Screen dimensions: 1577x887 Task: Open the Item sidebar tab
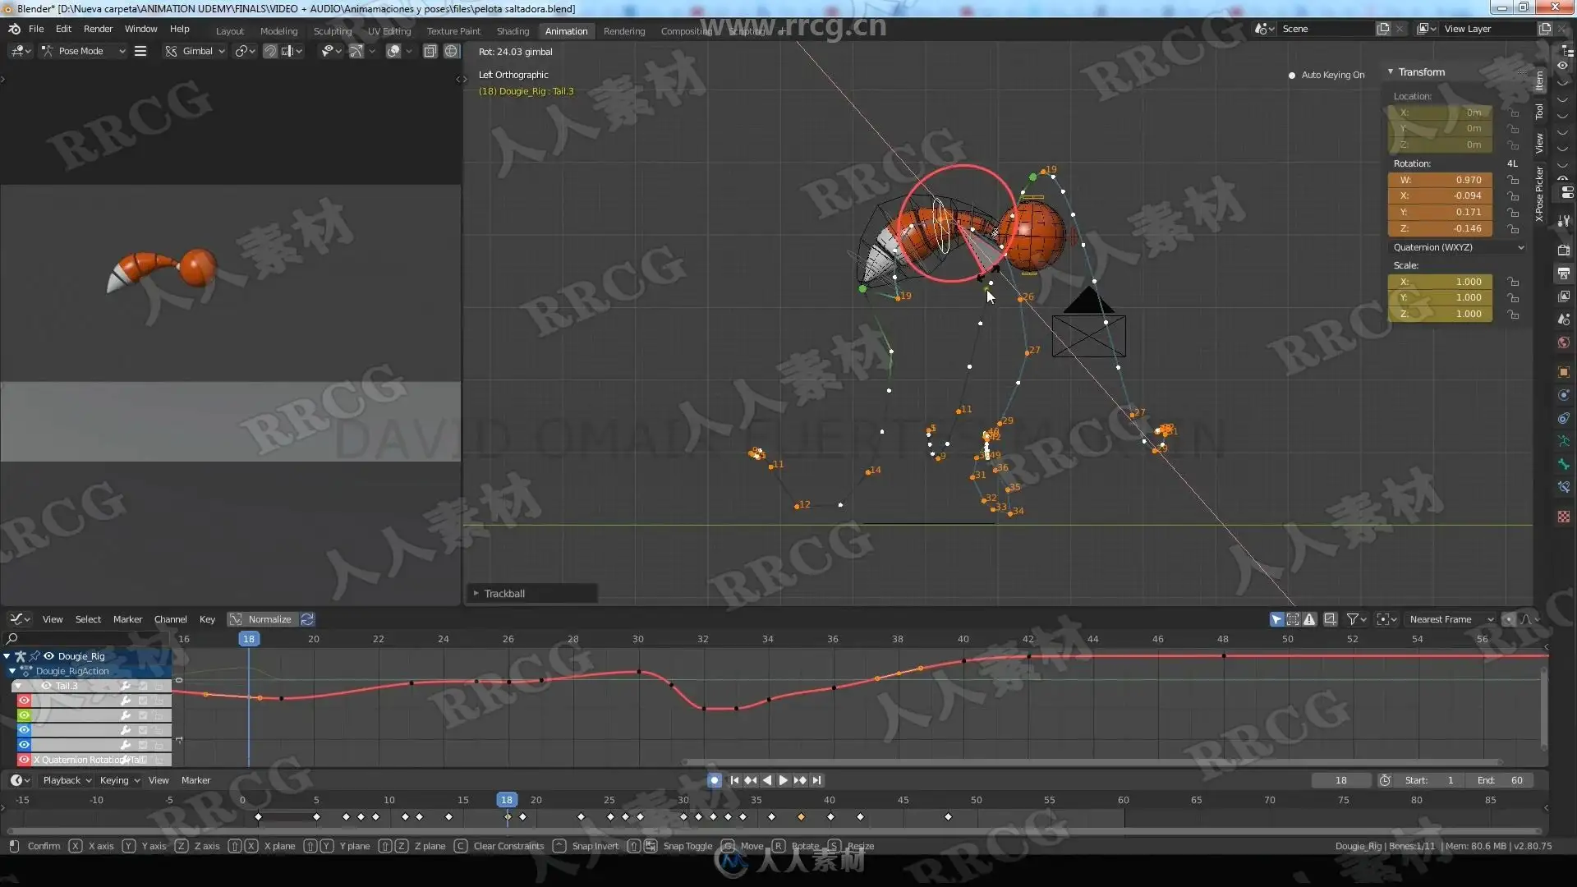pyautogui.click(x=1539, y=80)
